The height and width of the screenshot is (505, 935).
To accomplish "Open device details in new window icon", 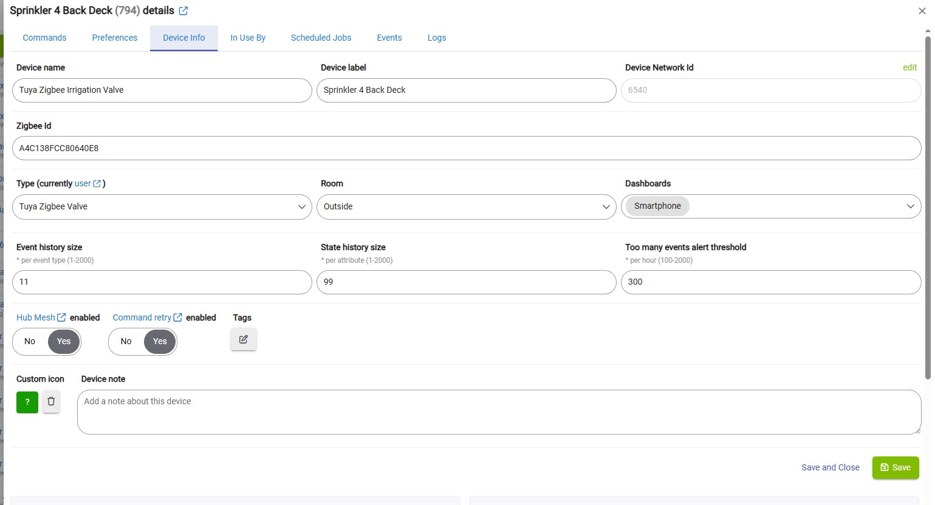I will tap(183, 11).
